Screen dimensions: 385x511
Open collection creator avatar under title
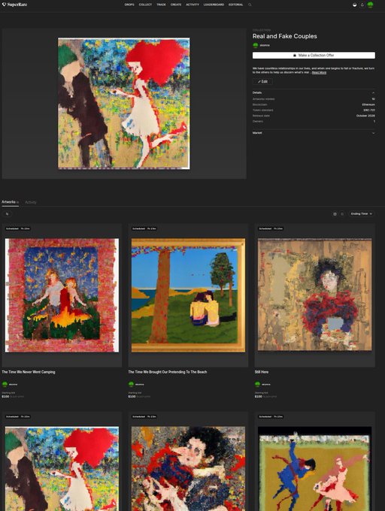coord(255,45)
